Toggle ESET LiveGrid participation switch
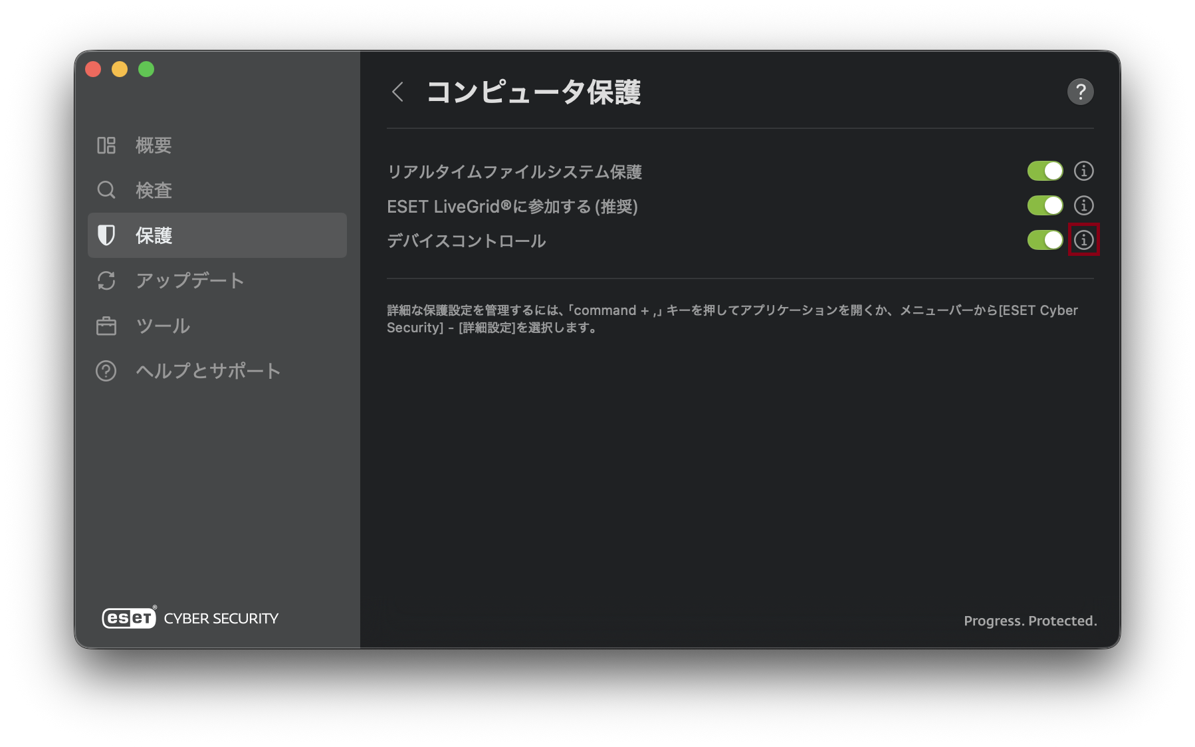 (1045, 206)
